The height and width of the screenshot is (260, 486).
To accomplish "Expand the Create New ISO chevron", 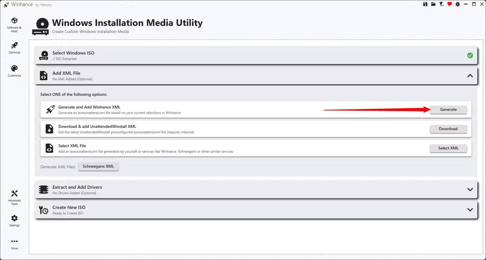I will (470, 209).
